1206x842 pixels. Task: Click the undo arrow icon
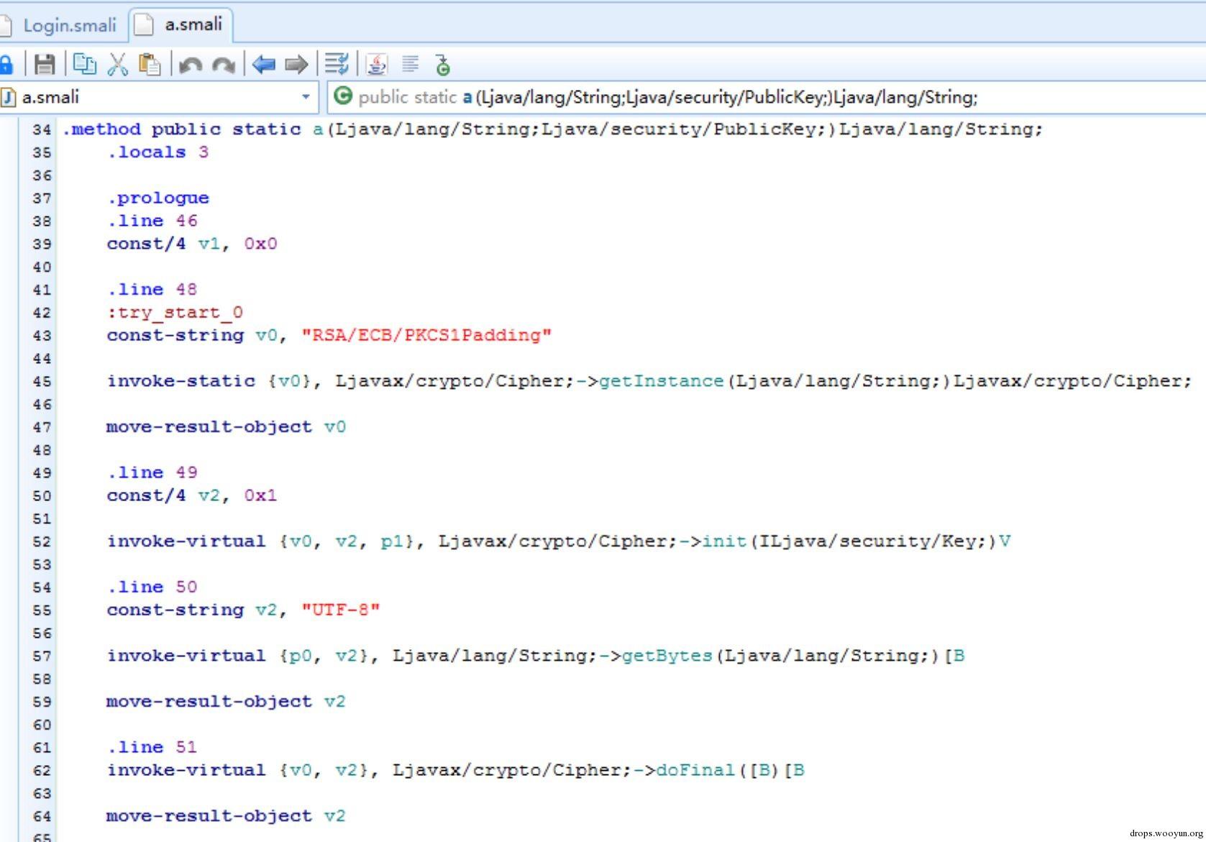[x=191, y=65]
